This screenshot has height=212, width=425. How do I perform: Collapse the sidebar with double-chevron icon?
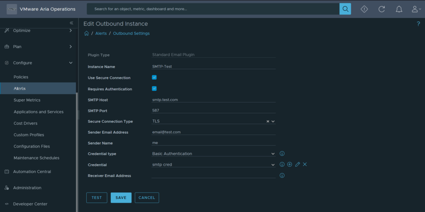(71, 23)
